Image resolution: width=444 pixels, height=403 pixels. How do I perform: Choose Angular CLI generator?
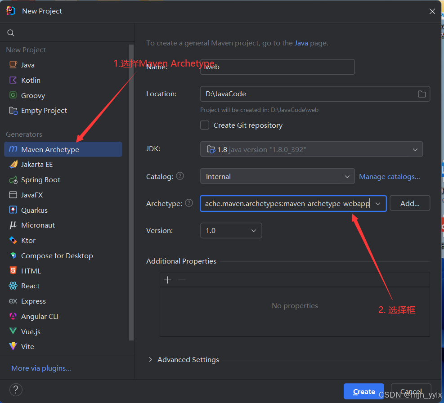point(63,316)
